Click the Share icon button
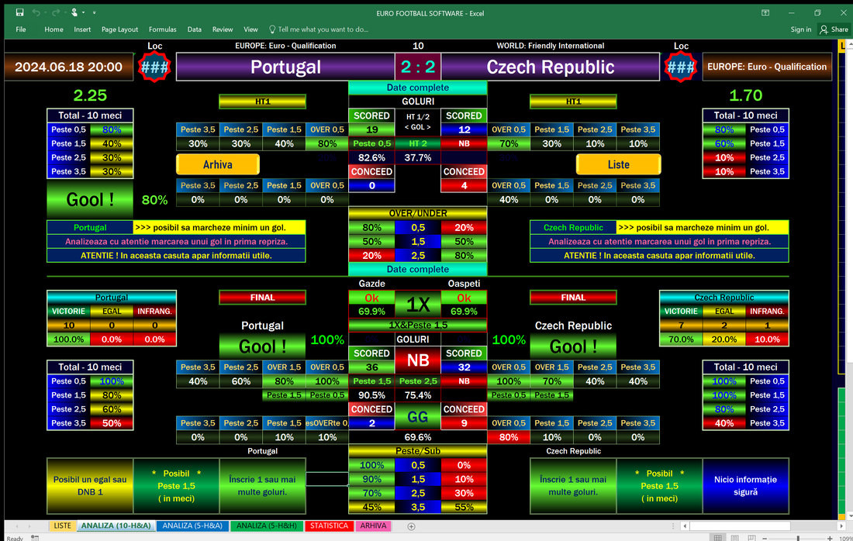 click(834, 29)
